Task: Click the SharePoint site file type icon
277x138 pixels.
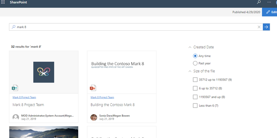Action: pyautogui.click(x=15, y=88)
